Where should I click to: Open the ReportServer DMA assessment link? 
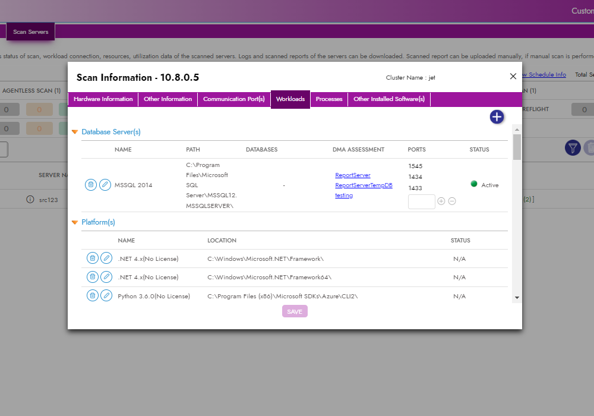coord(353,175)
